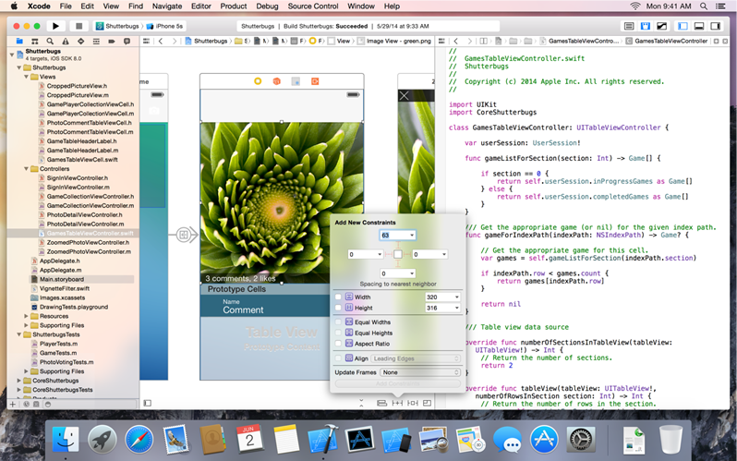Click the Run (play) button in toolbar
Image resolution: width=737 pixels, height=461 pixels.
pos(56,27)
